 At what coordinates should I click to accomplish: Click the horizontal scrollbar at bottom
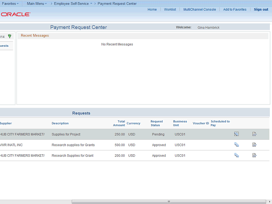(169, 202)
